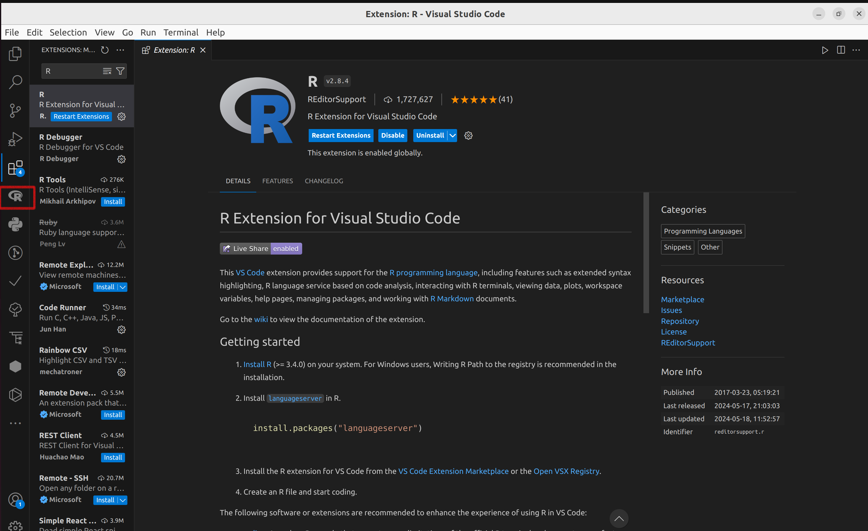This screenshot has height=531, width=868.
Task: Open manage gear for R extension in list
Action: click(x=121, y=117)
